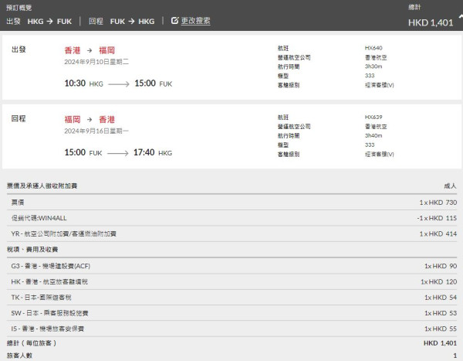463x361 pixels.
Task: Select outbound flight duration 3h30m
Action: click(373, 66)
